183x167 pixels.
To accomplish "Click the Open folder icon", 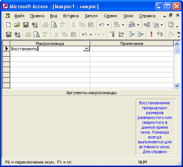I will pos(17,25).
